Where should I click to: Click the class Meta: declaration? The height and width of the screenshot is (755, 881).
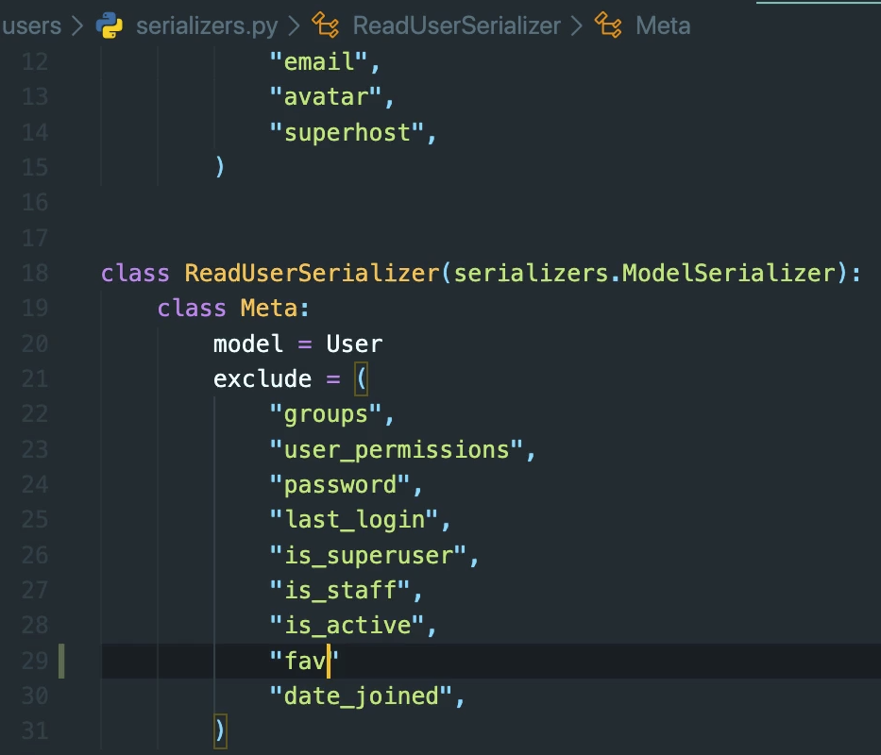click(x=233, y=308)
